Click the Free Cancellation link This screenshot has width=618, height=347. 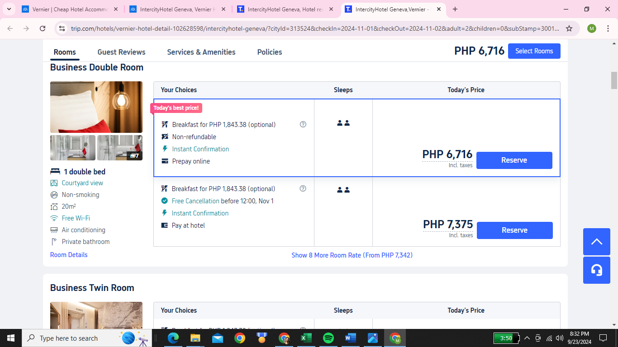pos(195,201)
